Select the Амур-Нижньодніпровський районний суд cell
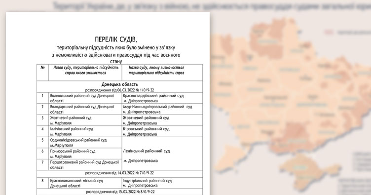Image resolution: width=371 pixels, height=195 pixels. click(162, 109)
